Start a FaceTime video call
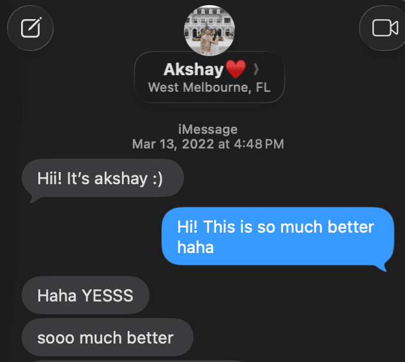 point(385,28)
